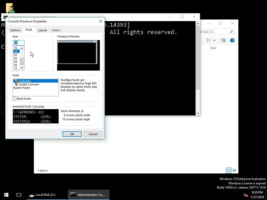Click the TrueType icon beside Lucida Console
The image size is (267, 200).
[x=16, y=84]
